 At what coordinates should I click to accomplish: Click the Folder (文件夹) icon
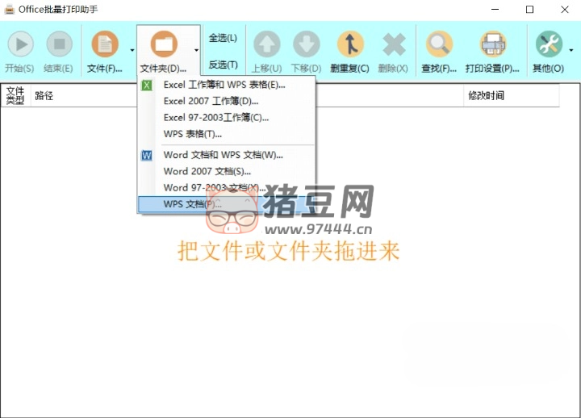[x=164, y=44]
